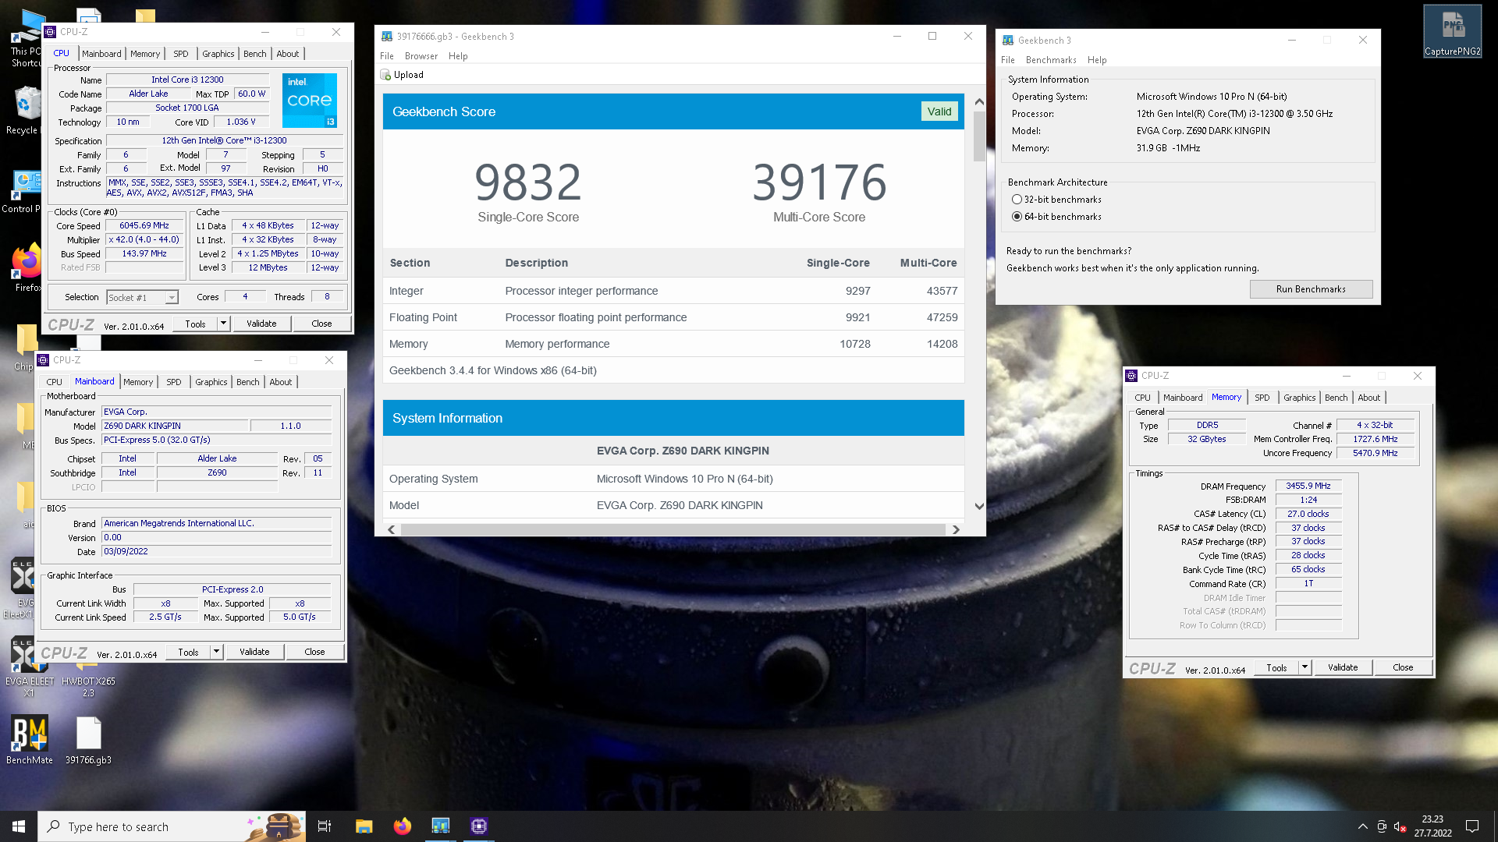Click the network tray icon
Image resolution: width=1498 pixels, height=842 pixels.
(x=1382, y=826)
